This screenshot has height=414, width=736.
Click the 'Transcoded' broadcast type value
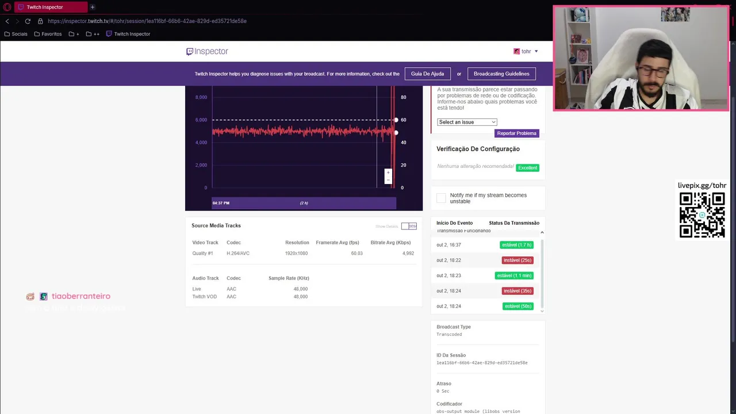449,335
